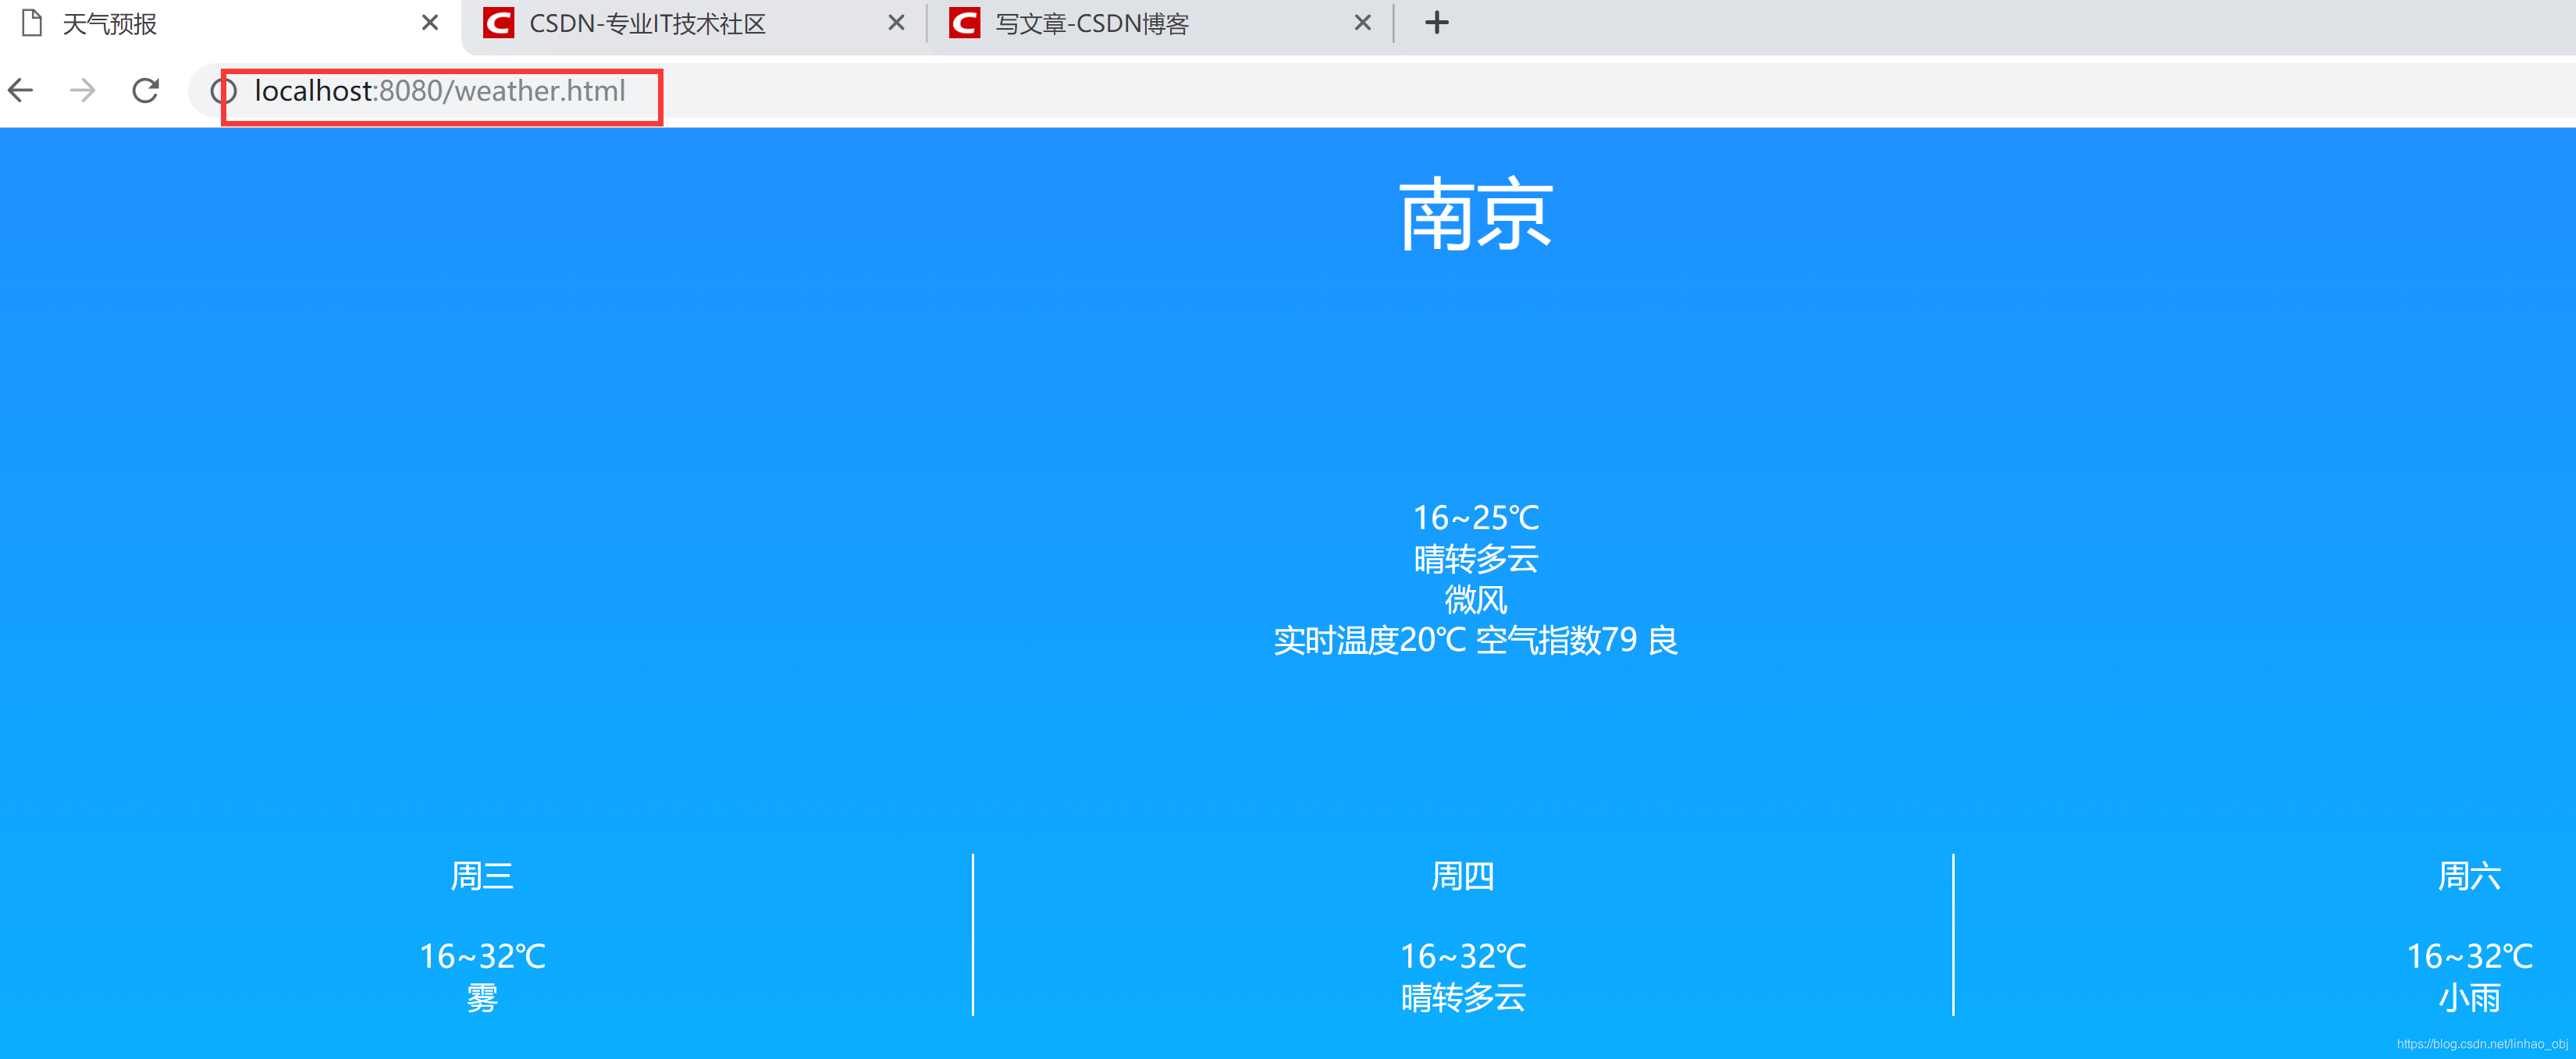Click today's 晴转多云 weather text

pos(1475,559)
